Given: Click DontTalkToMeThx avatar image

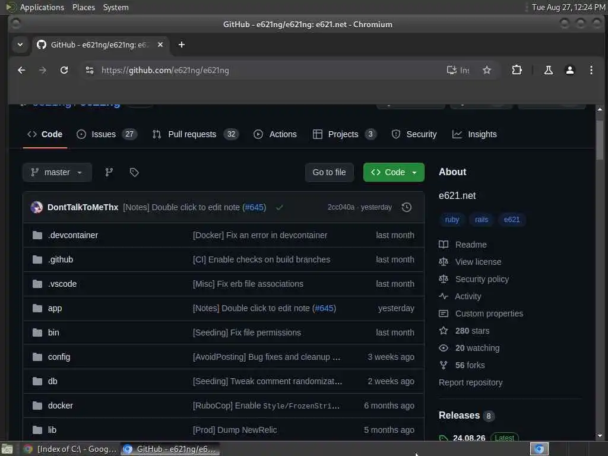Looking at the screenshot, I should 37,207.
